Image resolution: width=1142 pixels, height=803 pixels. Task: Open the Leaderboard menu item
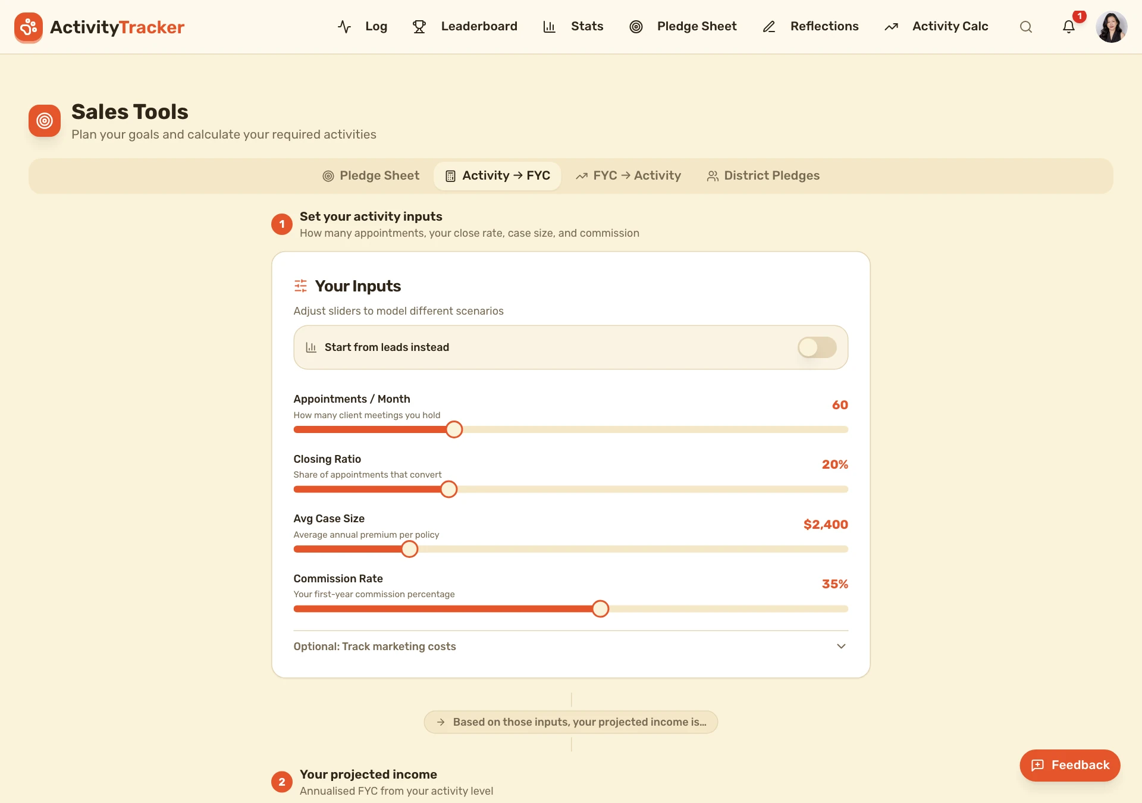(465, 27)
